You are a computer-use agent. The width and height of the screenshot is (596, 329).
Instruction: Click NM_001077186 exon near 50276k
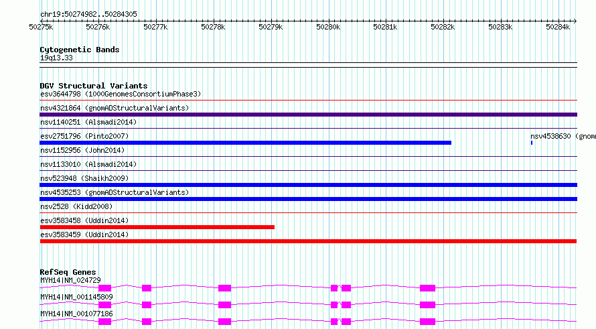coord(105,322)
